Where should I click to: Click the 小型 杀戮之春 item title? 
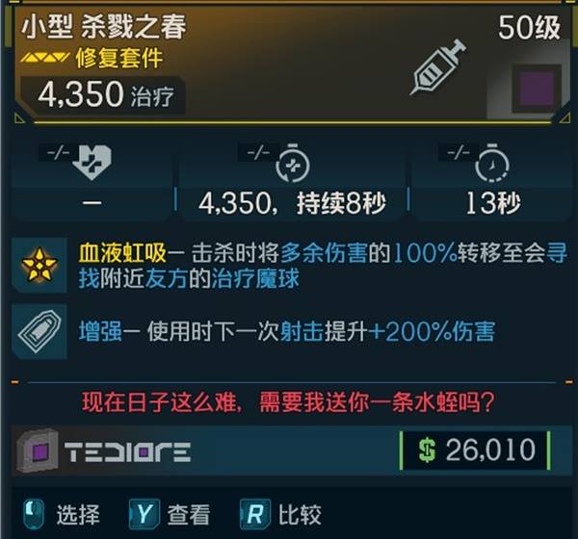click(104, 28)
